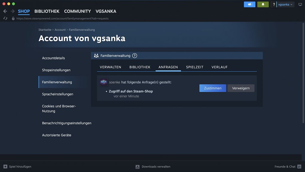Switch to the family BIBLIOTHEK tab
Image resolution: width=305 pixels, height=172 pixels.
tap(140, 67)
